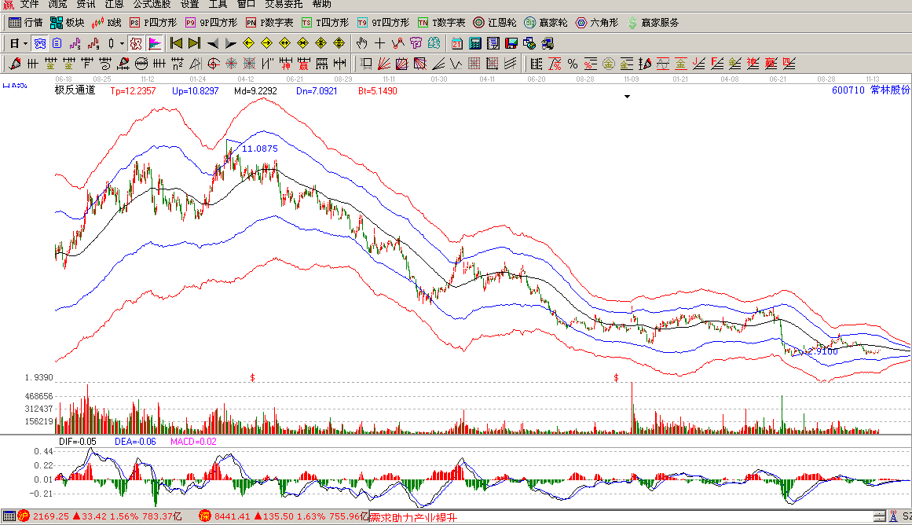Switch to the K线 candlestick chart
This screenshot has height=525, width=912.
click(107, 23)
